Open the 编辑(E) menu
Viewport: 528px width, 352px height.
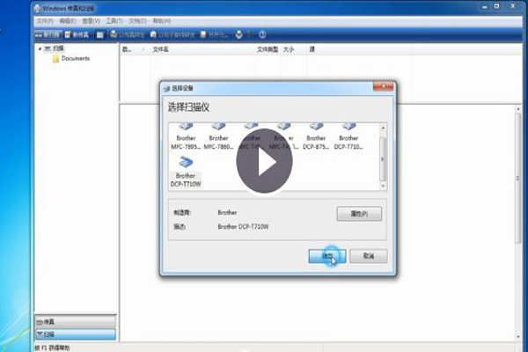(x=68, y=21)
